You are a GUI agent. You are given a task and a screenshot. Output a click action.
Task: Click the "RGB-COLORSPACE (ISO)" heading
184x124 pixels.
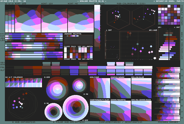pos(131,3)
